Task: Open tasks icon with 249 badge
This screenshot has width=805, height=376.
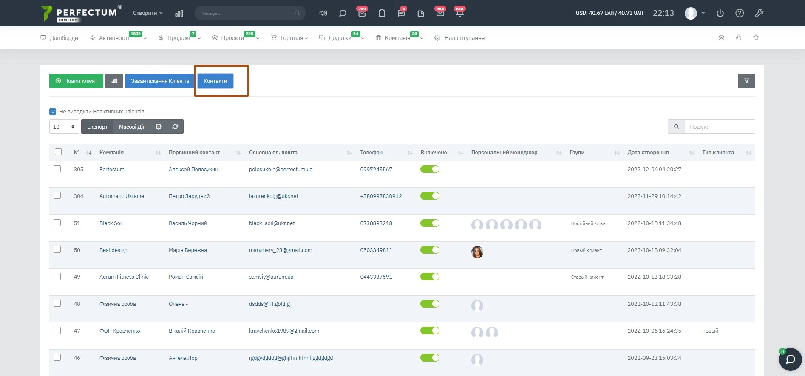Action: pos(362,13)
